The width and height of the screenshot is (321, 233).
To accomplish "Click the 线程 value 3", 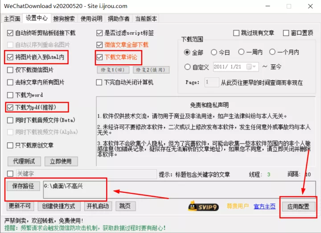I will coord(268,175).
